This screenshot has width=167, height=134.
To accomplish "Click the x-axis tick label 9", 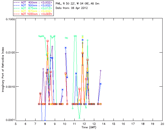I will coord(55,124).
